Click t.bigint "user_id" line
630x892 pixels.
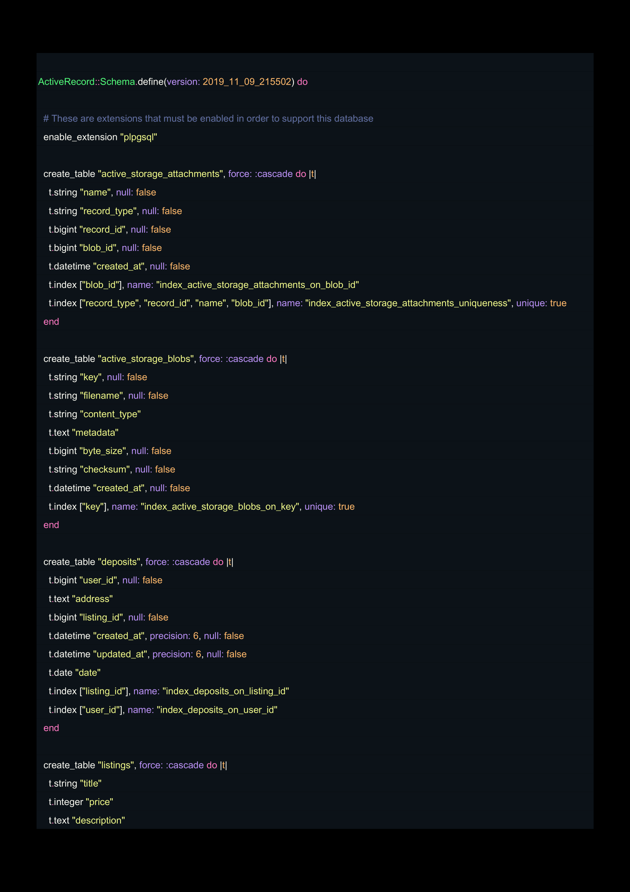coord(106,580)
